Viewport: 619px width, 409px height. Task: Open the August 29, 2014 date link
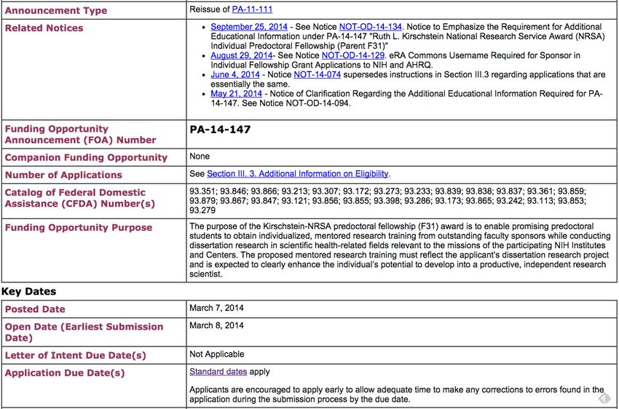241,55
